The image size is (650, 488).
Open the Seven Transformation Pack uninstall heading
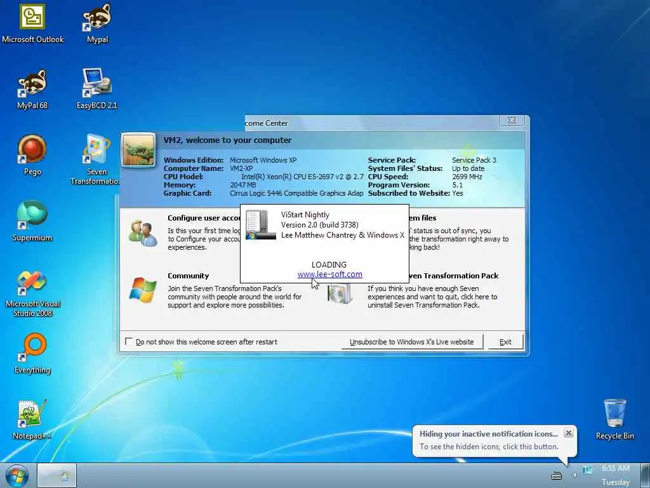pyautogui.click(x=453, y=276)
